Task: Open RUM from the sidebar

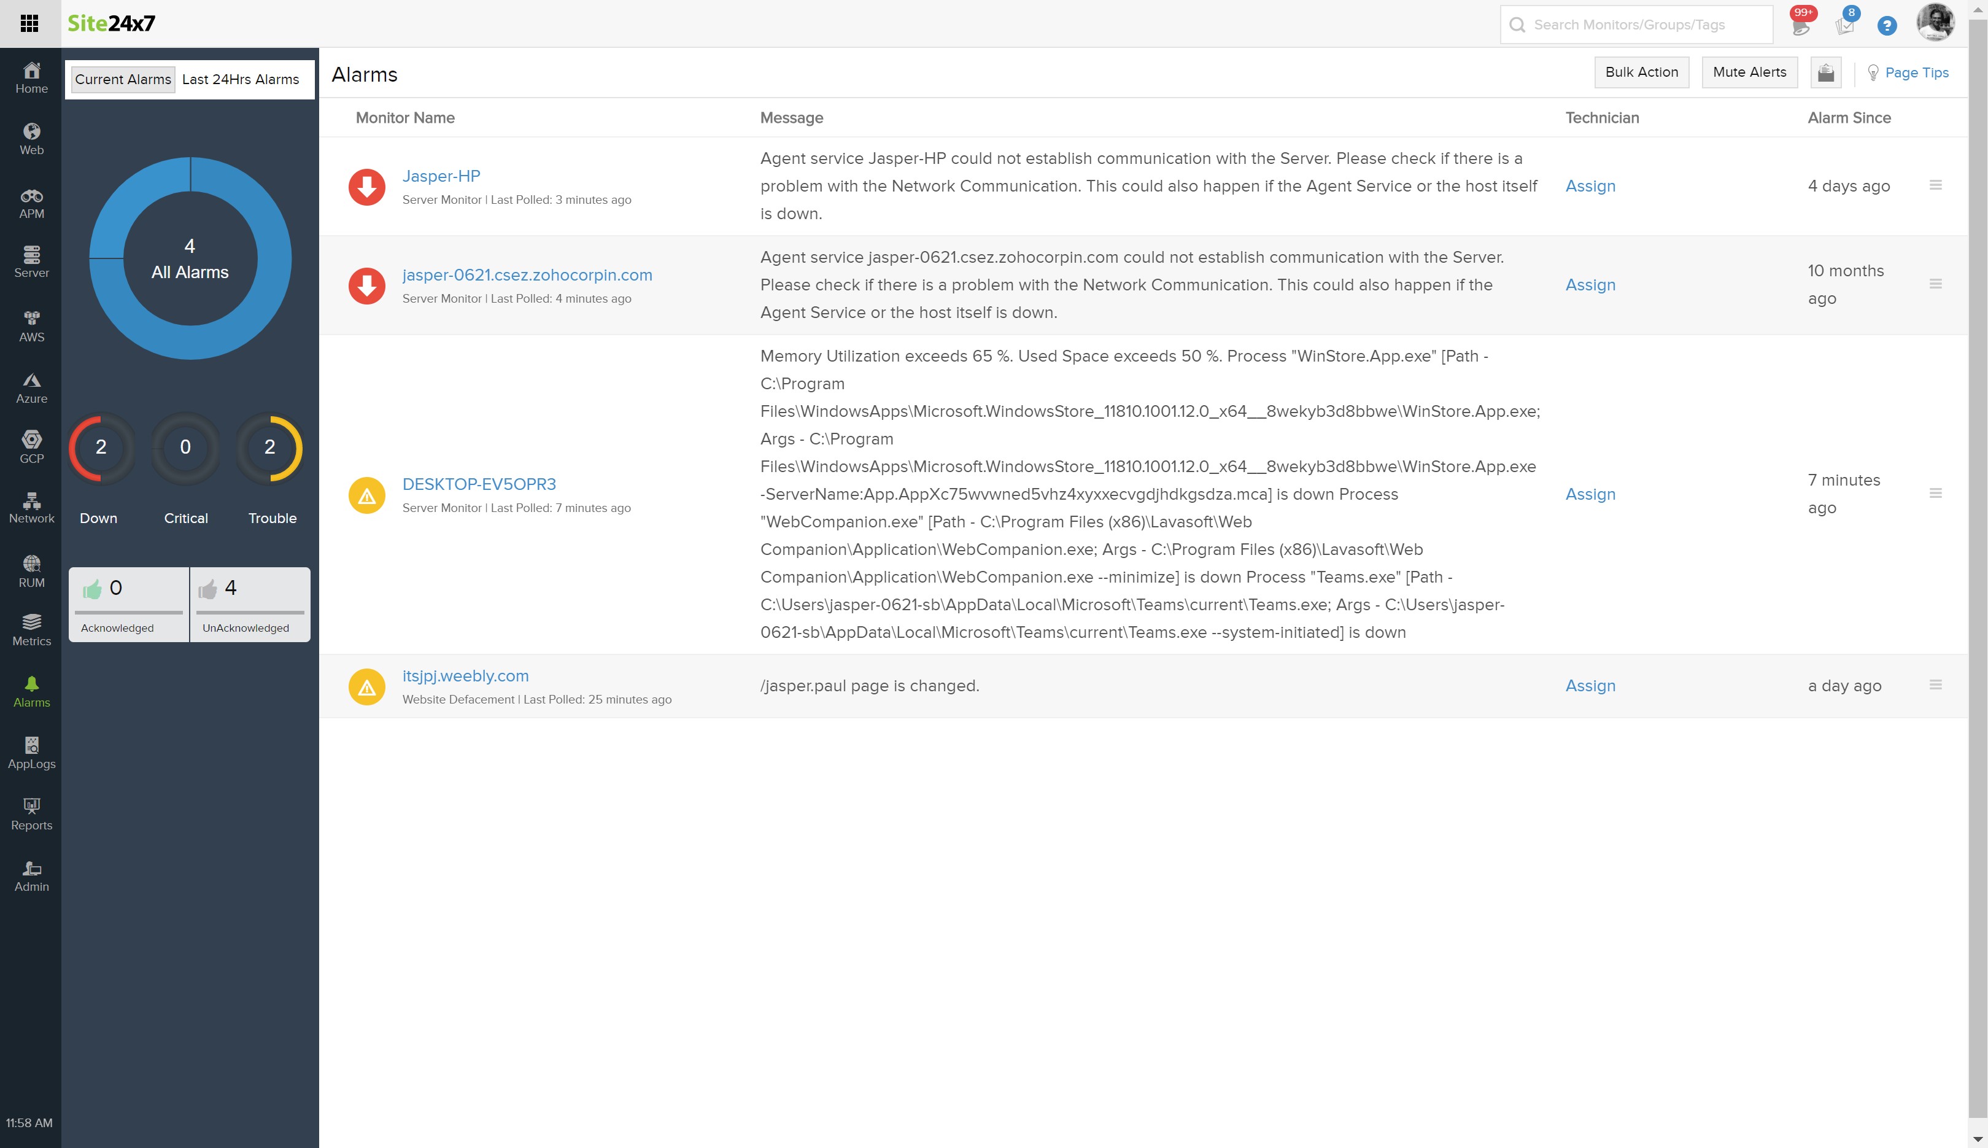Action: tap(31, 571)
